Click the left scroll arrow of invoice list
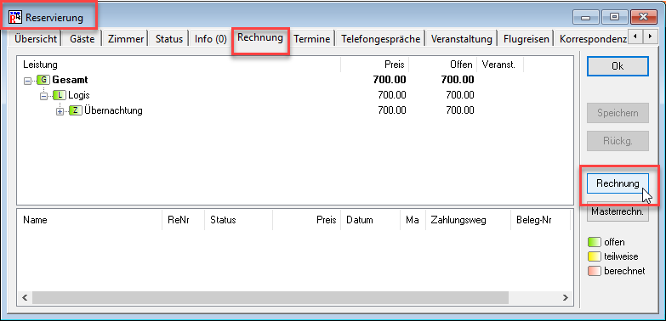Viewport: 666px width, 321px height. 25,298
